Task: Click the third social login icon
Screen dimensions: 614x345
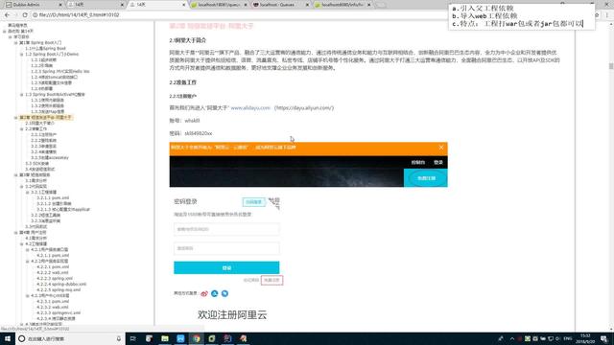Action: pyautogui.click(x=224, y=293)
